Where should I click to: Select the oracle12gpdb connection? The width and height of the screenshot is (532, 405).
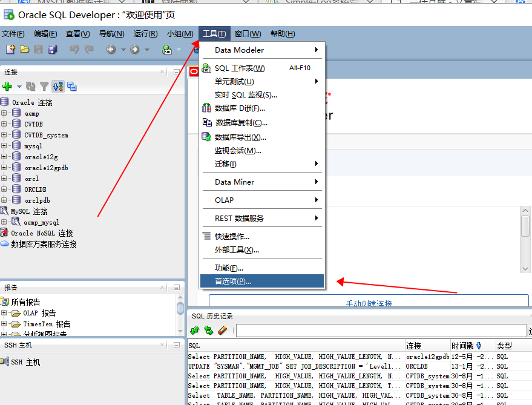coord(47,168)
